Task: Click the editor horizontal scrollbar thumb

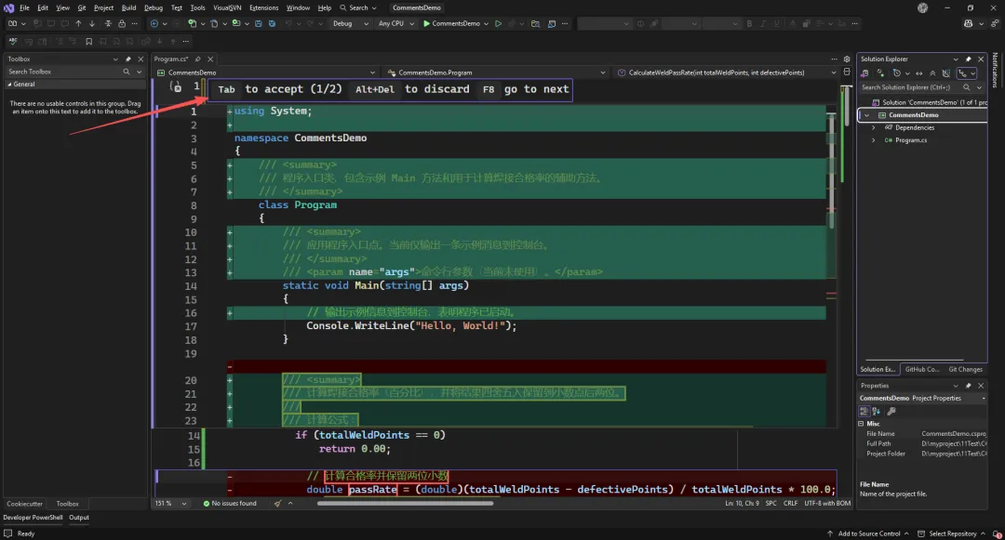Action: pos(405,504)
